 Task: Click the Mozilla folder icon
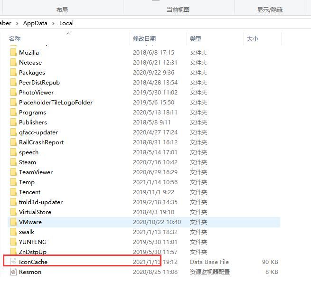click(13, 53)
